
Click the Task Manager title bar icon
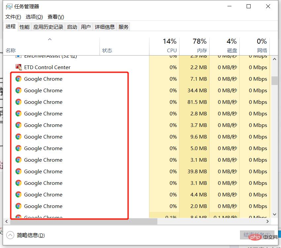[9, 7]
